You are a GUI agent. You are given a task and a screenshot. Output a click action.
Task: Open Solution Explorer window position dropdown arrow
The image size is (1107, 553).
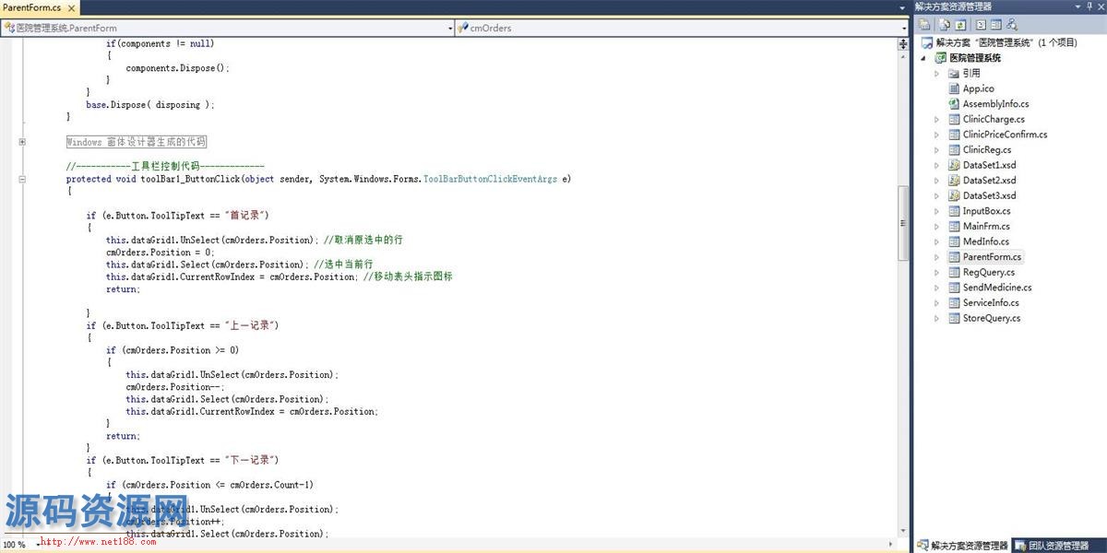coord(1077,6)
